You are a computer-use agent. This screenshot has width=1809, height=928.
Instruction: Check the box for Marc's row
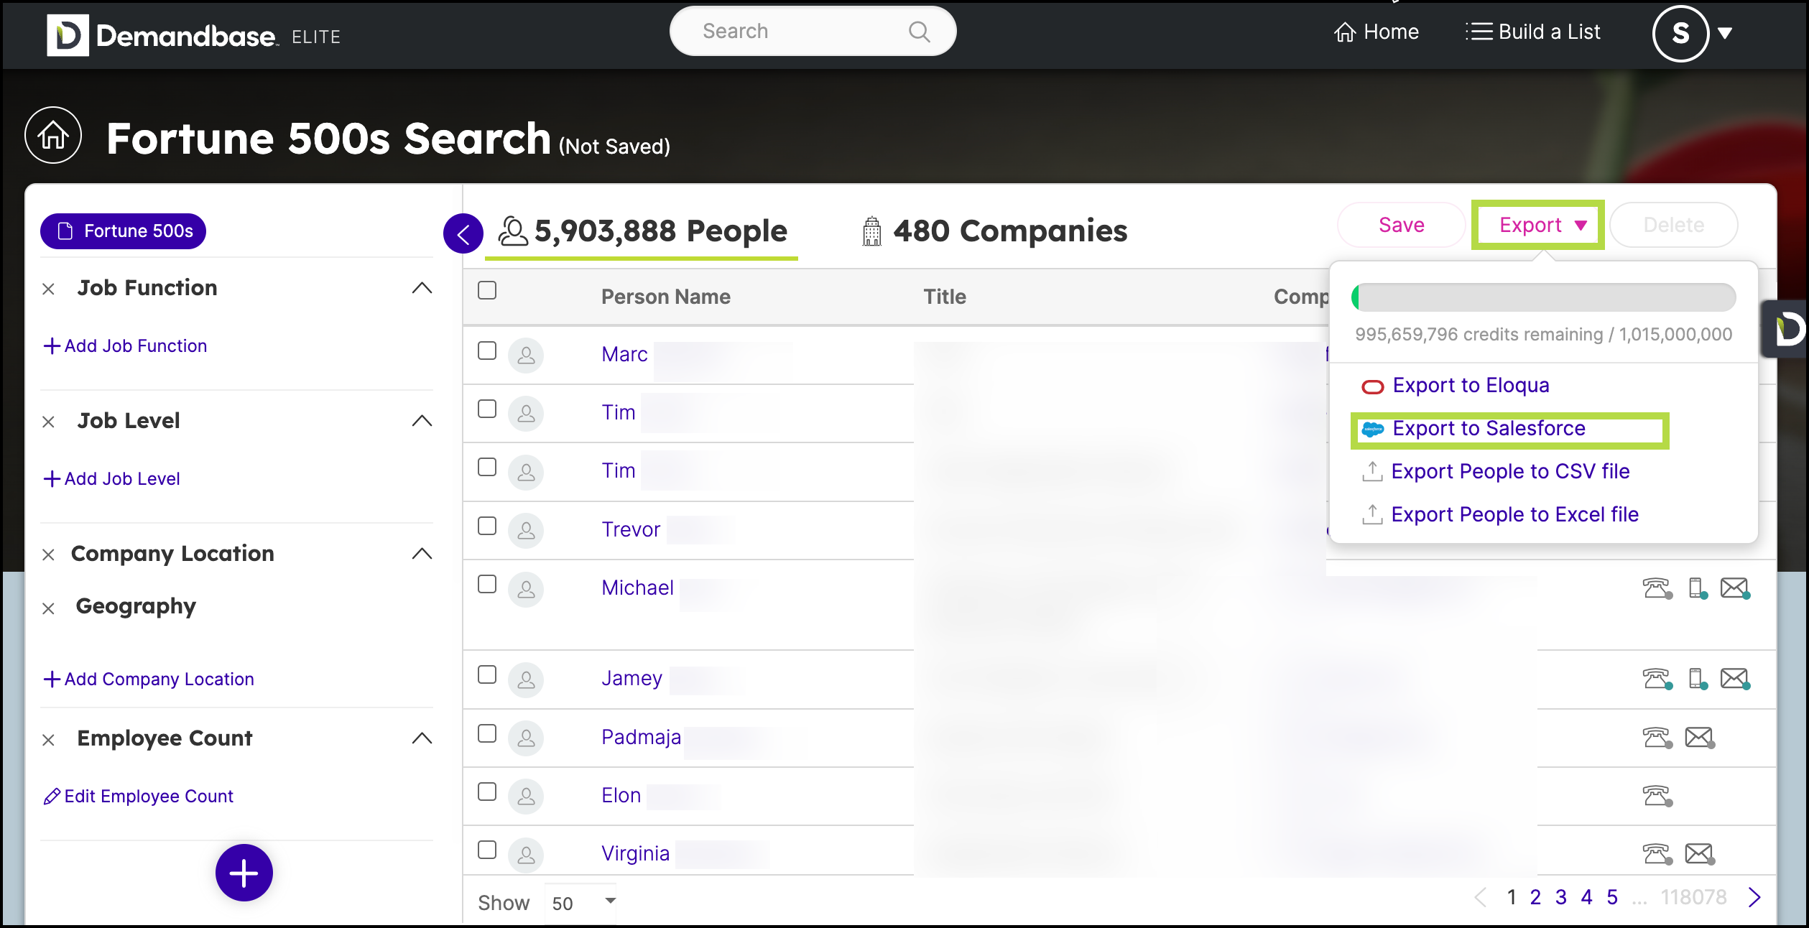[x=487, y=351]
